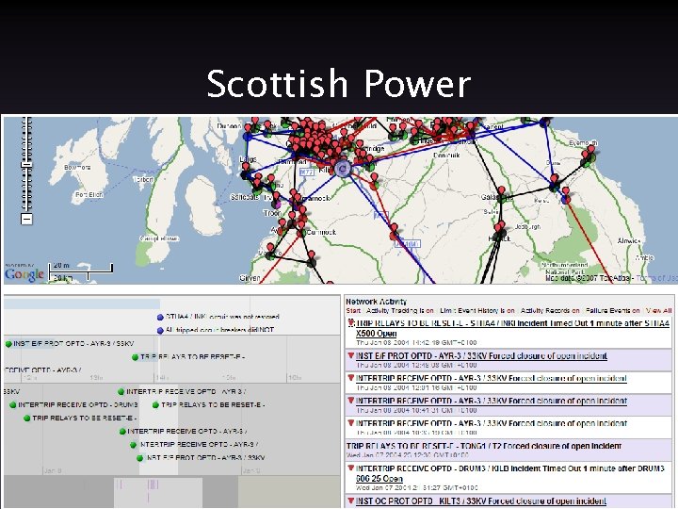Click blue dot for All tripped circuit breakers

pyautogui.click(x=160, y=330)
